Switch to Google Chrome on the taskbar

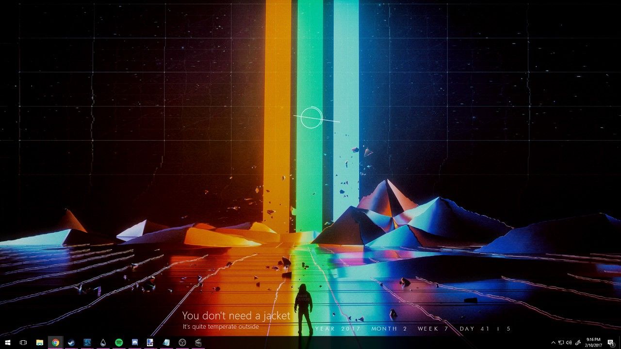pyautogui.click(x=55, y=342)
